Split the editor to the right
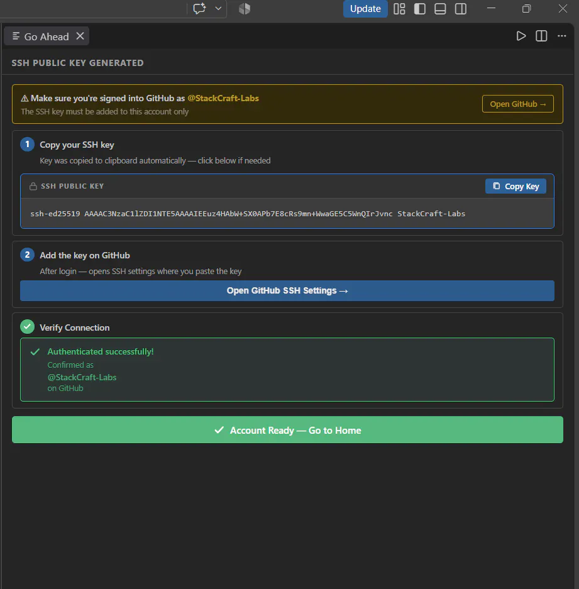 pyautogui.click(x=541, y=36)
